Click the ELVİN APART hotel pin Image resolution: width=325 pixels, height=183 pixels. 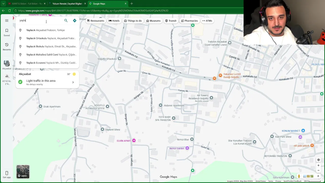coord(134,141)
